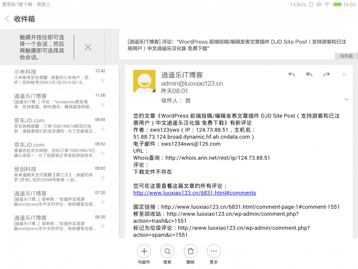Tap sender address admin@luoxiao123.cn
This screenshot has width=358, height=269.
[x=192, y=84]
